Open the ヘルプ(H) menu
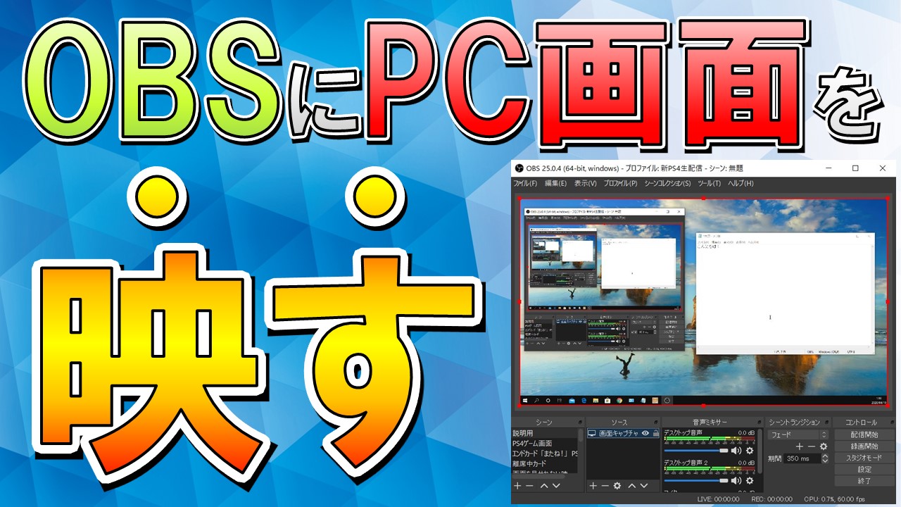Screen dimensions: 901x507 pyautogui.click(x=741, y=184)
